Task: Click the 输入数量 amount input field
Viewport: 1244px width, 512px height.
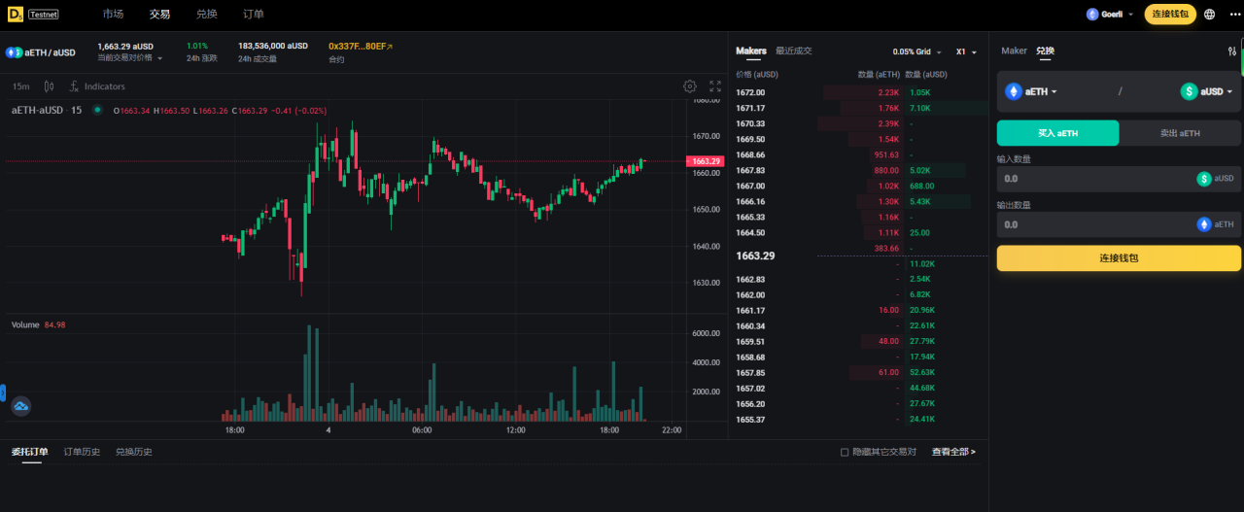Action: [1093, 179]
